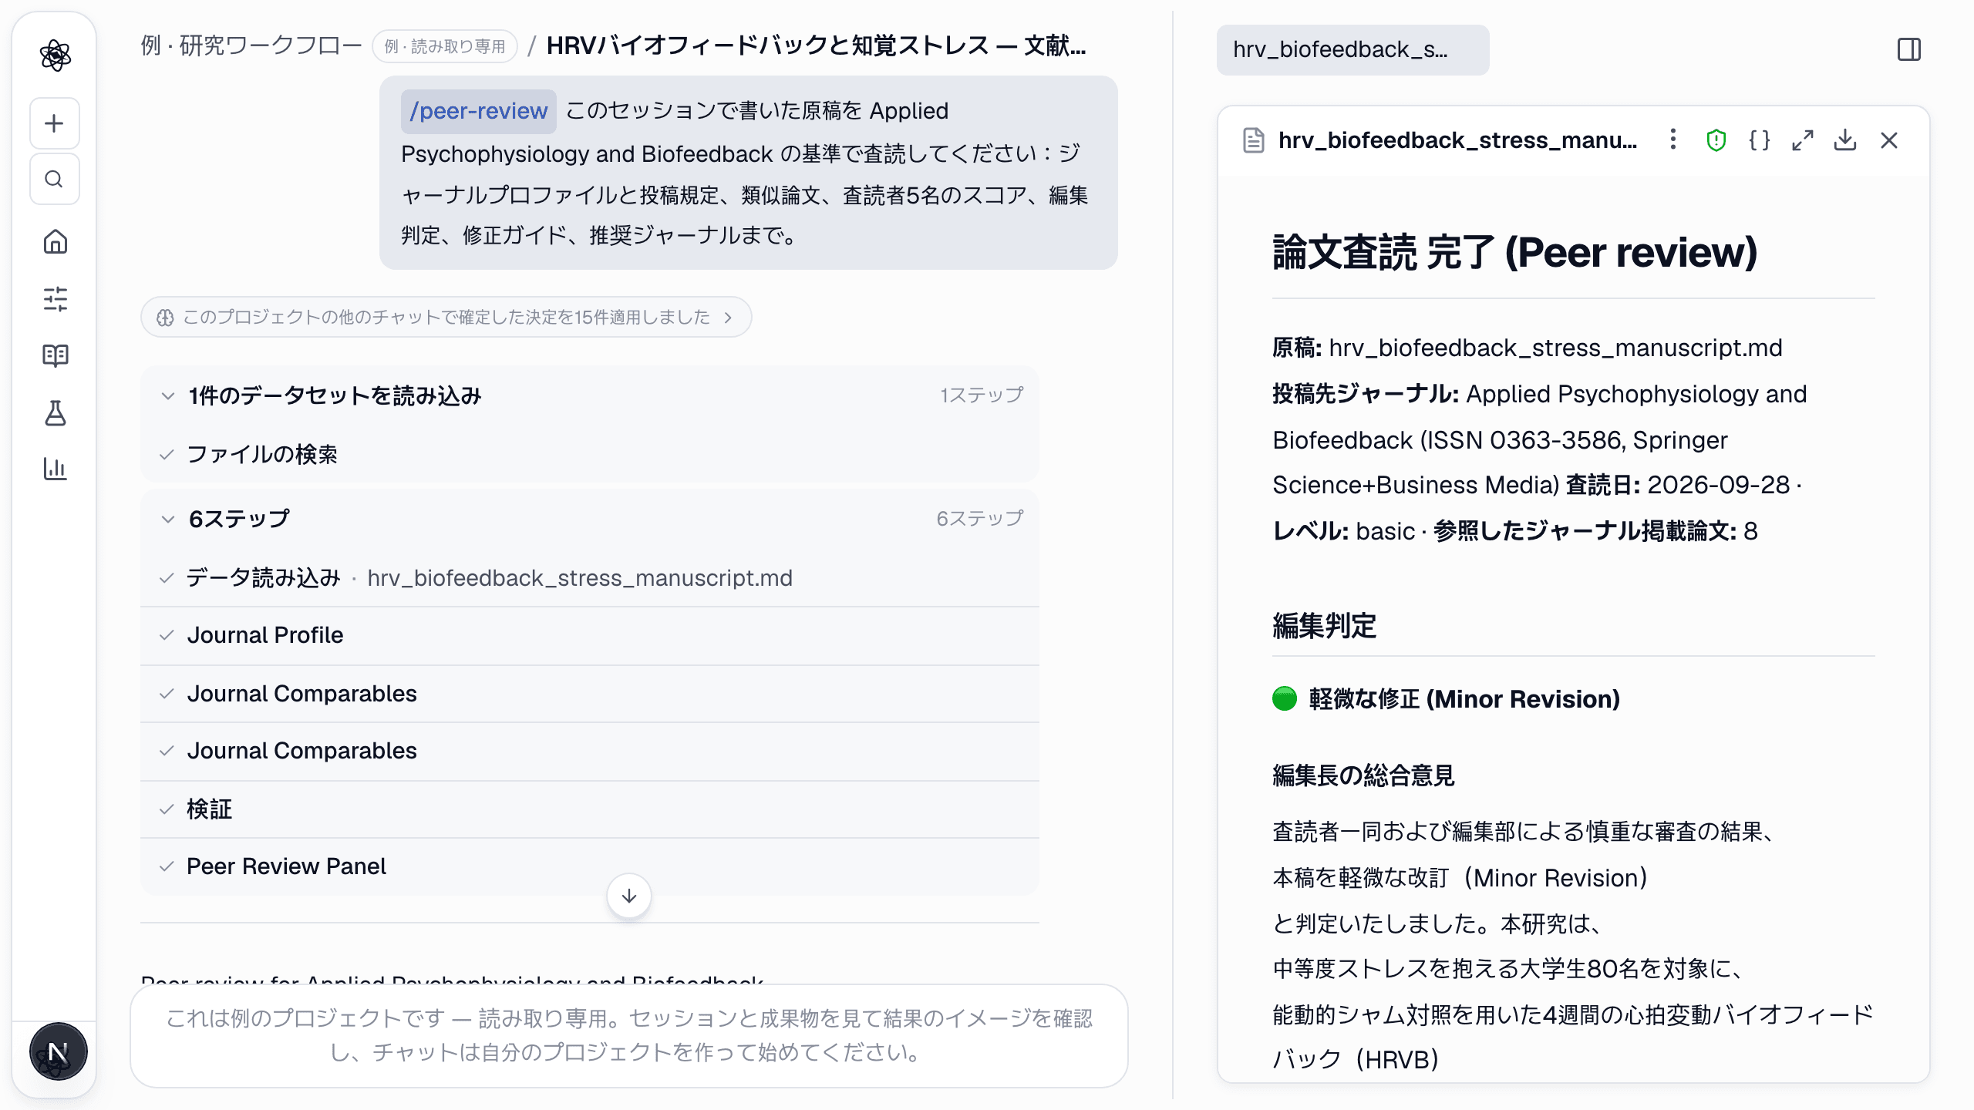The height and width of the screenshot is (1110, 1974).
Task: Open the bar chart icon in sidebar
Action: (55, 469)
